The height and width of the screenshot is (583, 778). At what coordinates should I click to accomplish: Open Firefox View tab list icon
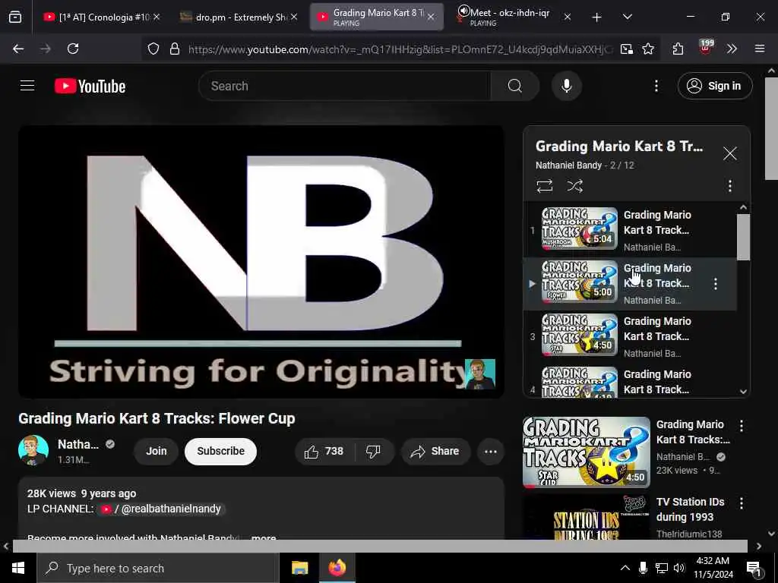[15, 17]
